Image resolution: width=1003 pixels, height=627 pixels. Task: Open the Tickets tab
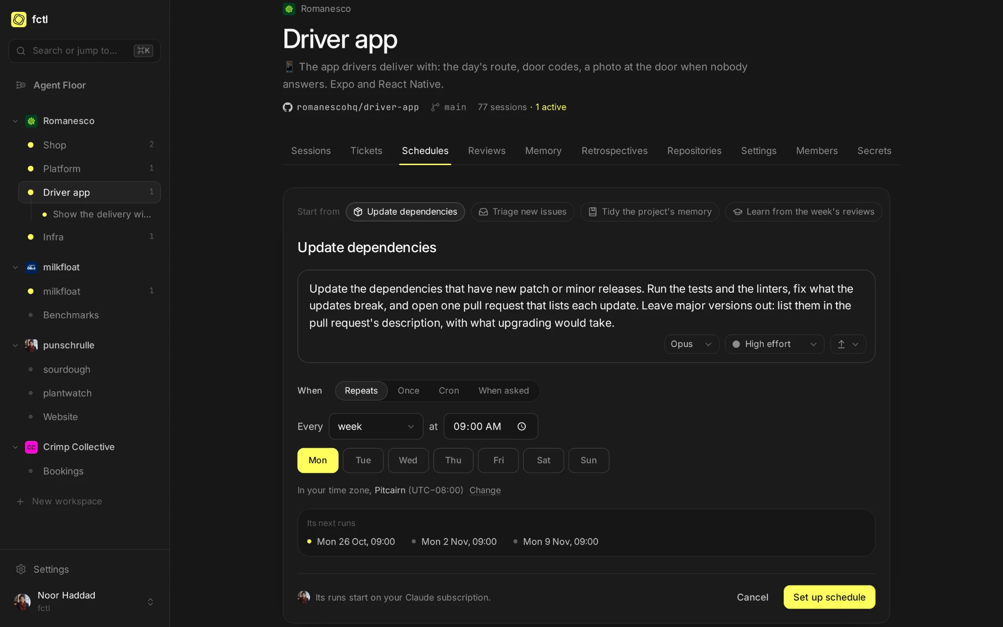[x=366, y=151]
